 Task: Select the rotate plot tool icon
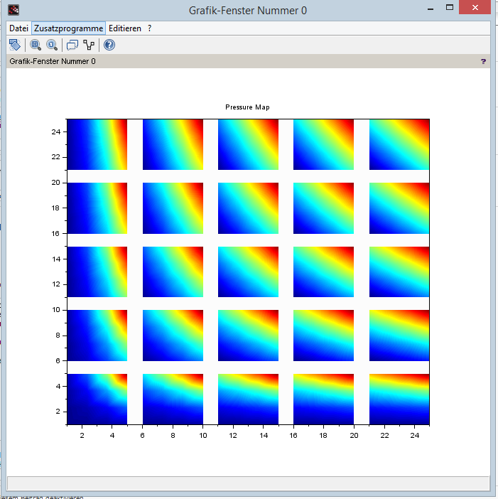pos(15,45)
